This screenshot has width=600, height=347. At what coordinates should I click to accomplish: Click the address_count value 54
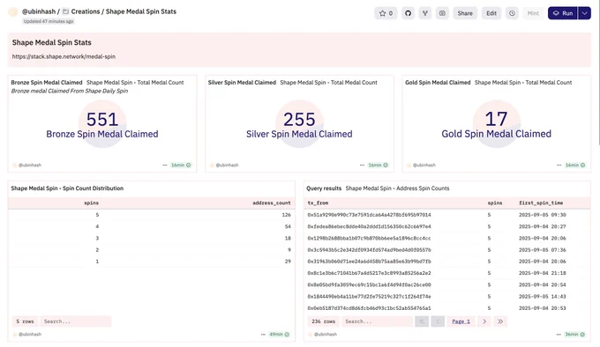pyautogui.click(x=288, y=226)
